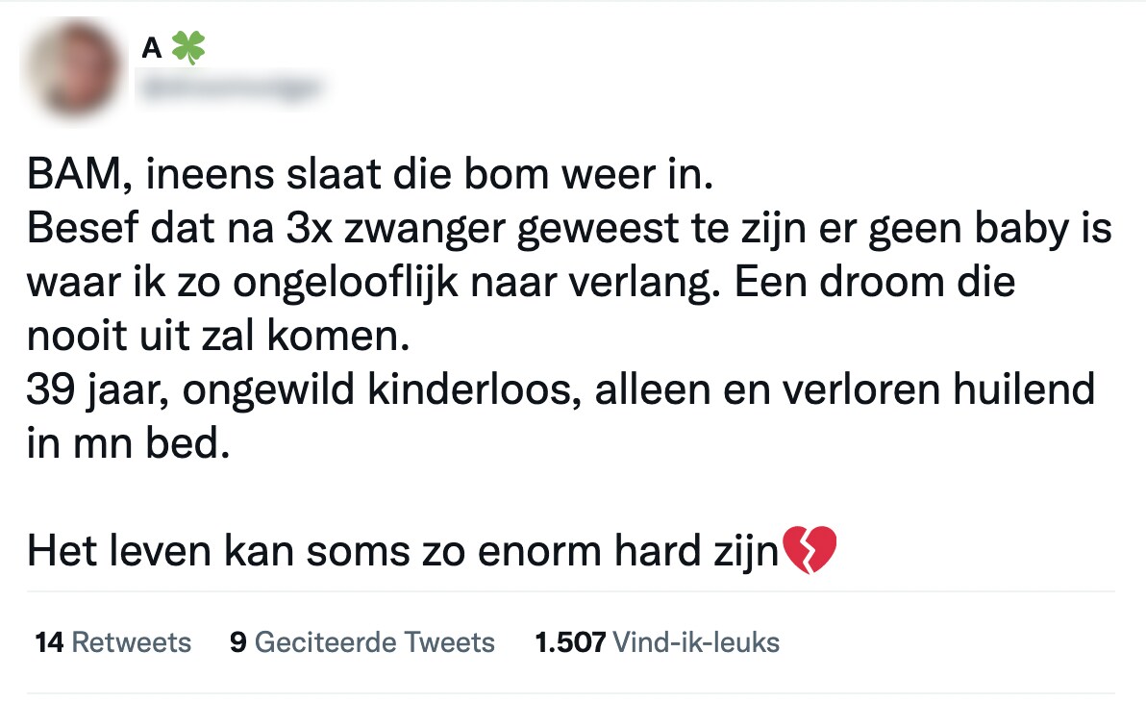
Task: Click the sentence "Het leven kan soms zo enorm hard zijn"
Action: pyautogui.click(x=402, y=552)
